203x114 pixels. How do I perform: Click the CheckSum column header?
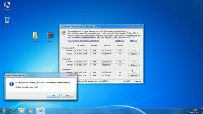point(107,46)
